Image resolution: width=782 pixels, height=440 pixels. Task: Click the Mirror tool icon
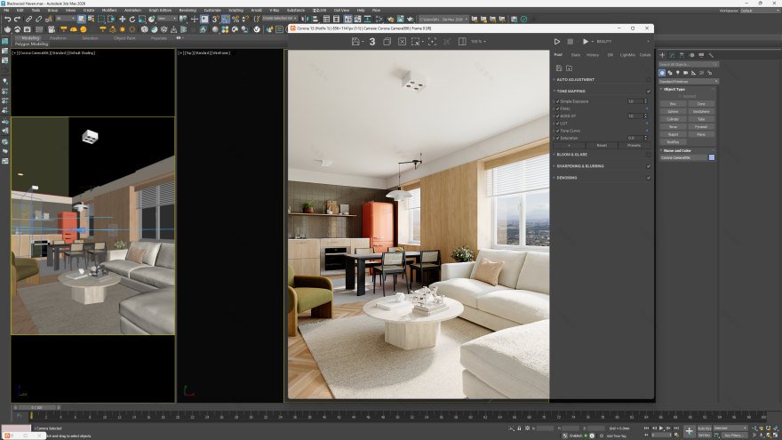point(305,19)
